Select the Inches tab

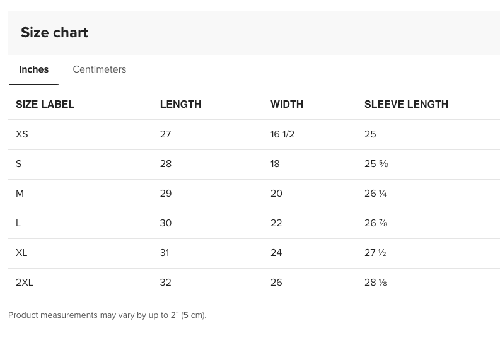(33, 69)
